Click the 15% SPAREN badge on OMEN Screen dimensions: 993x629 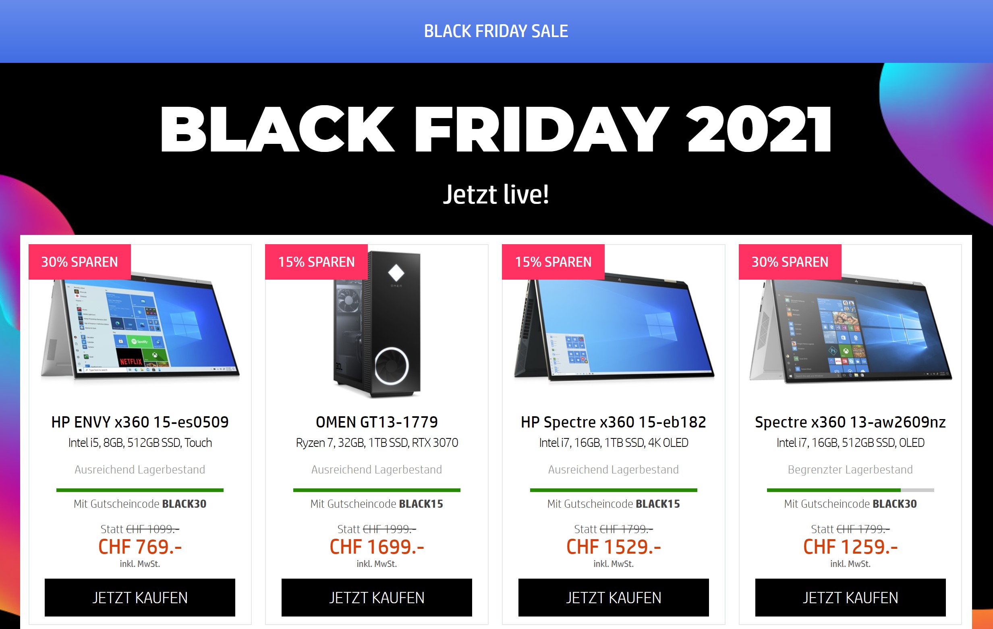316,262
